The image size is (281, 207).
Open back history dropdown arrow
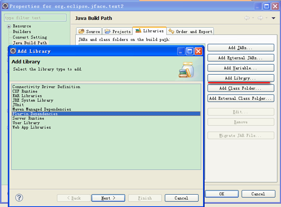pyautogui.click(x=253, y=18)
